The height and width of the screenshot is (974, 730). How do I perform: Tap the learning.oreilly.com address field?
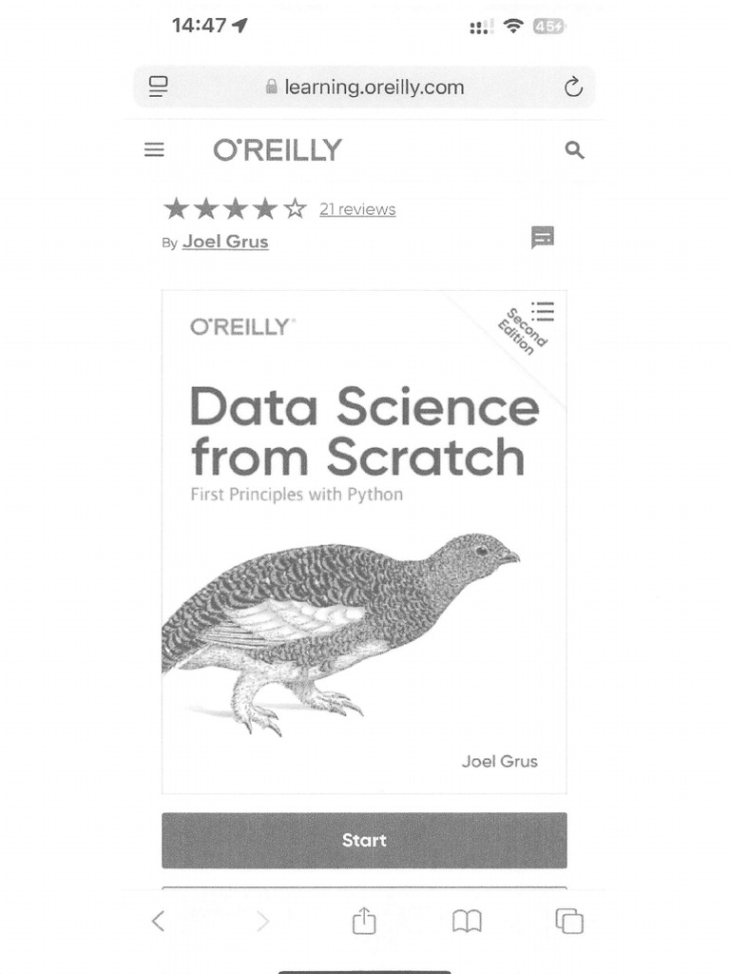374,88
